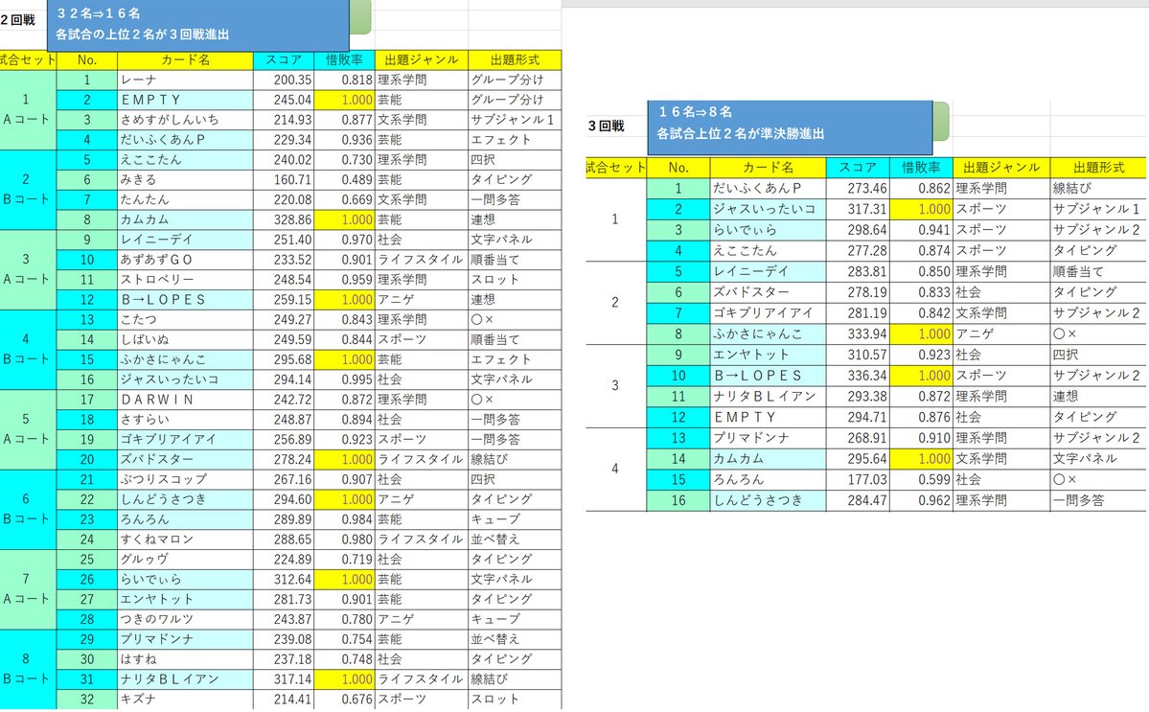Click the 3回戦 score '298.64'
The width and height of the screenshot is (1149, 712).
point(858,230)
